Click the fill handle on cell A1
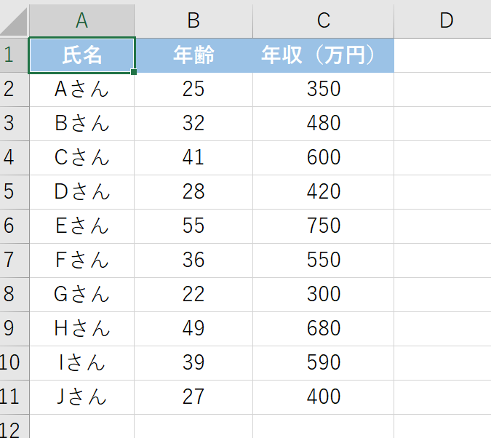 134,72
